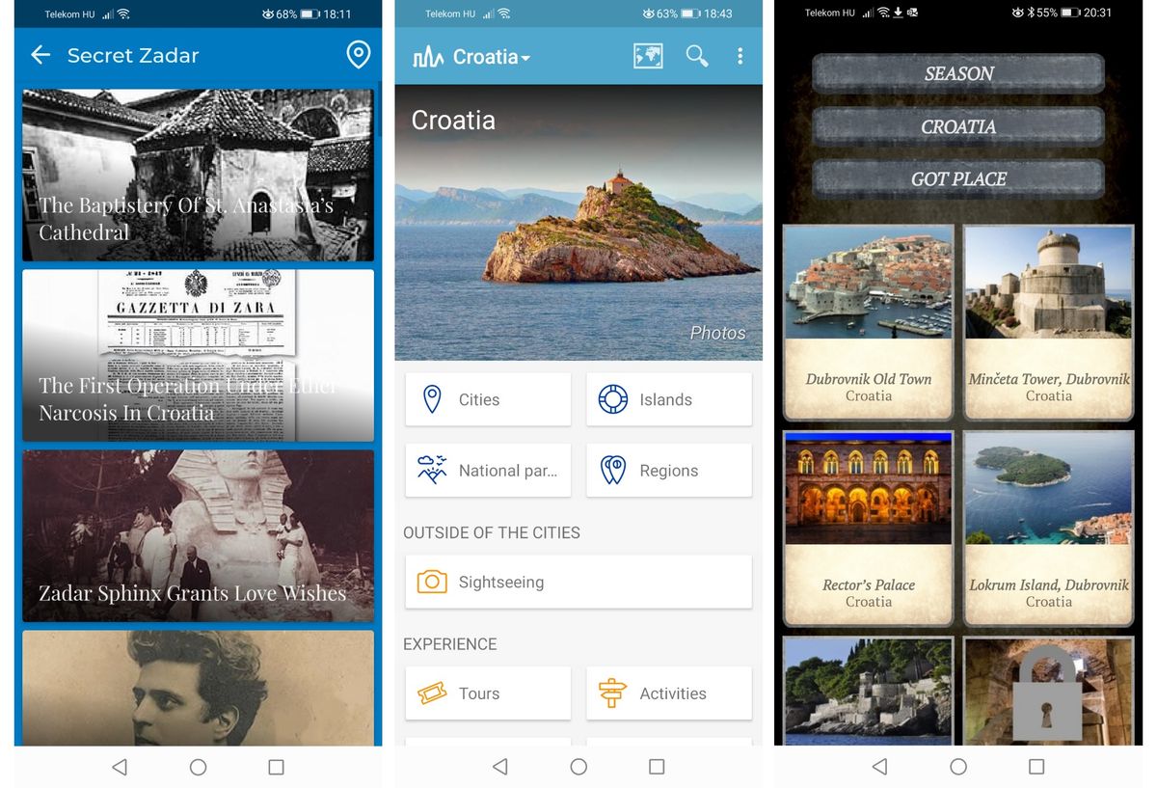This screenshot has width=1157, height=788.
Task: Select the Rector's Palace card
Action: (869, 528)
